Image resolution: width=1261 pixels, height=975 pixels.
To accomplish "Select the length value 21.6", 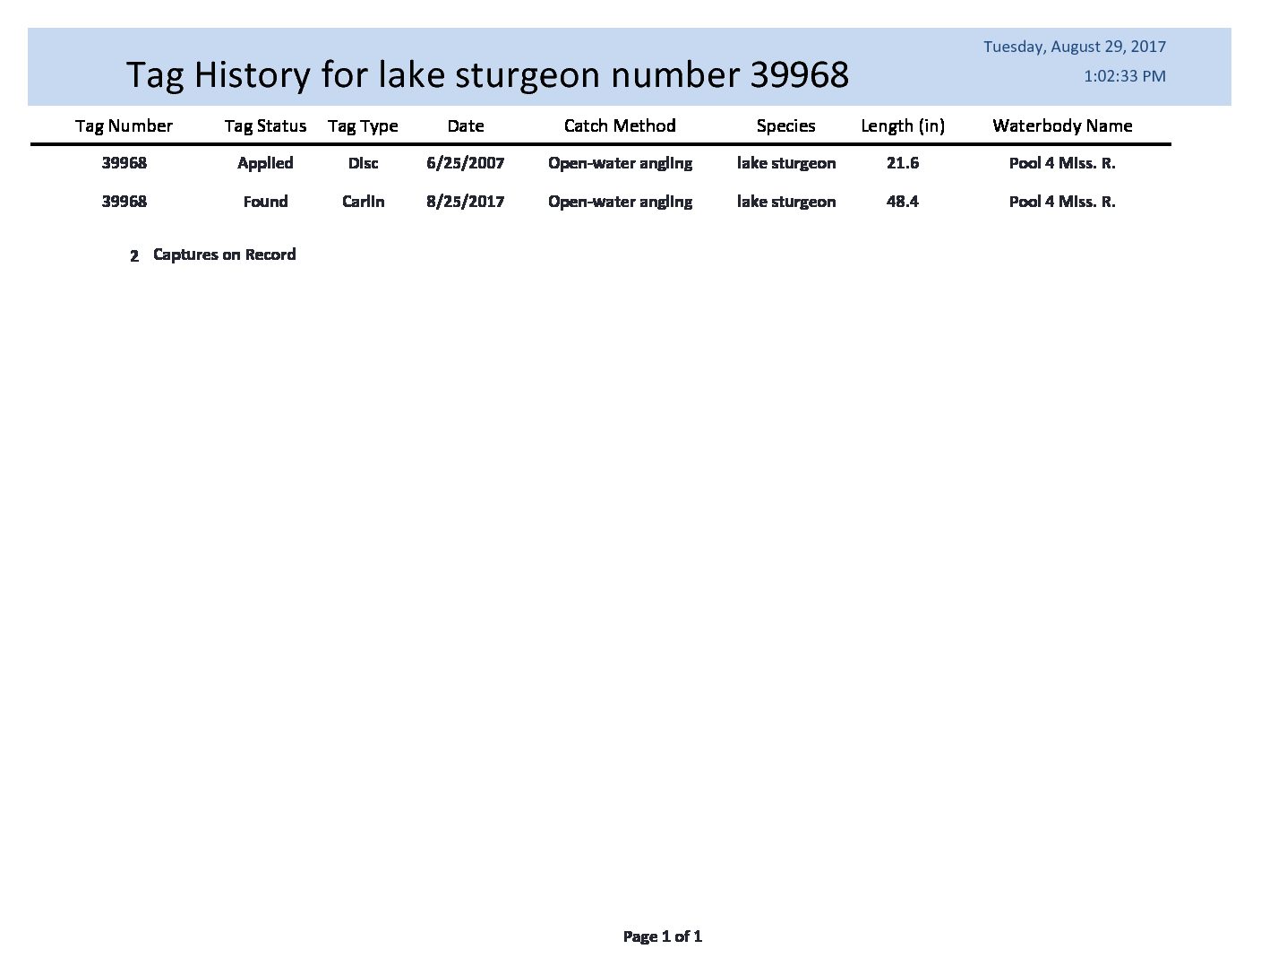I will pos(903,163).
